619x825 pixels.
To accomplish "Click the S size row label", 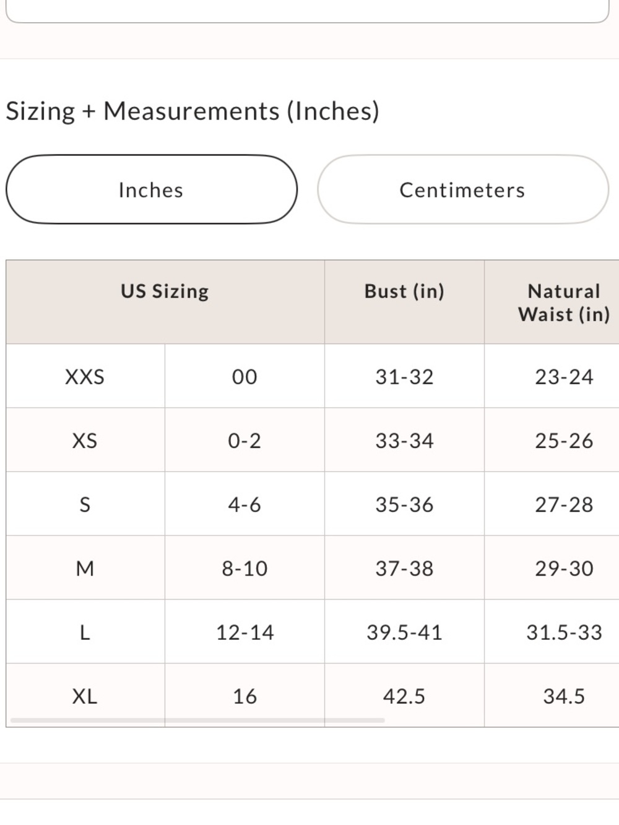I will tap(85, 504).
